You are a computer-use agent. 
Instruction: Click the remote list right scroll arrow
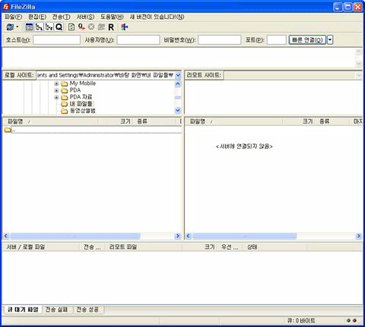pyautogui.click(x=359, y=236)
